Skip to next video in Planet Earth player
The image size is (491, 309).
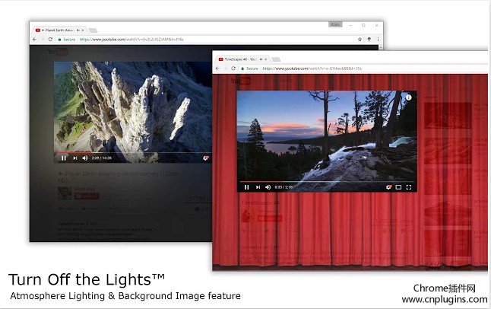pyautogui.click(x=75, y=158)
